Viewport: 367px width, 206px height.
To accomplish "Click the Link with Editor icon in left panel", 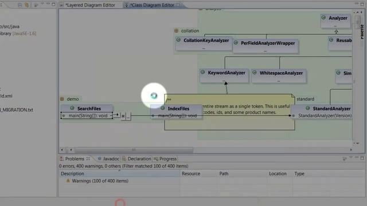I will tap(27, 5).
